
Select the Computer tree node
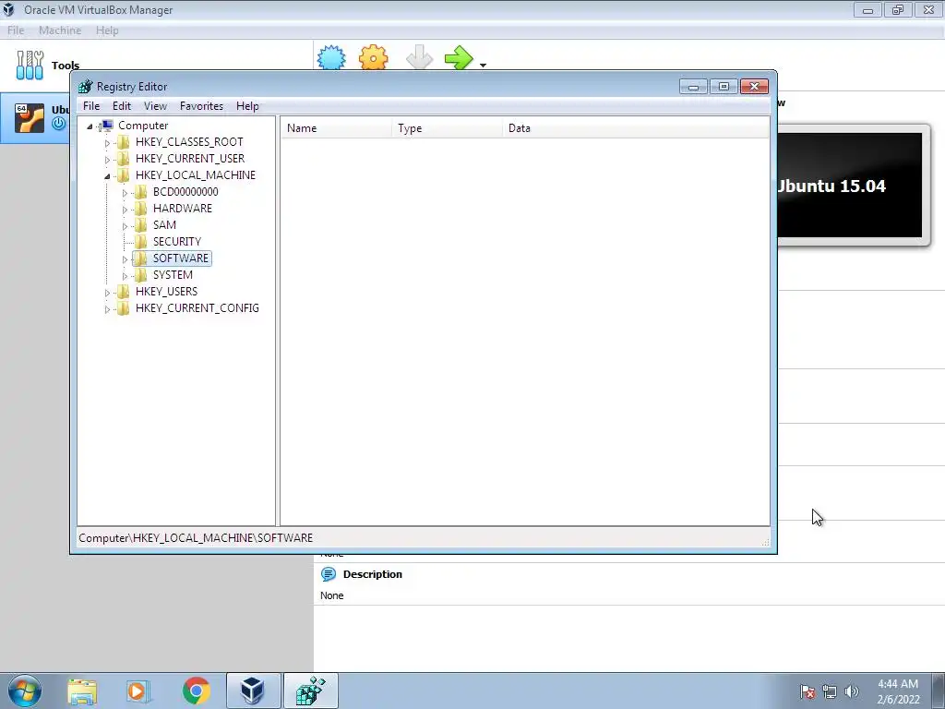(x=143, y=126)
